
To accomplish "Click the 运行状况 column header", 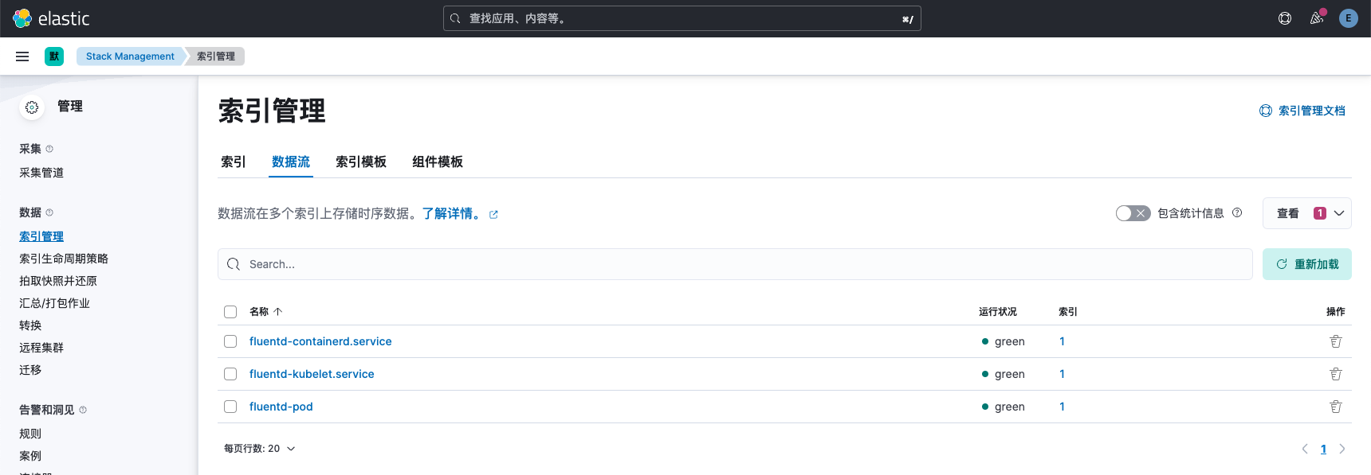I will (x=998, y=312).
